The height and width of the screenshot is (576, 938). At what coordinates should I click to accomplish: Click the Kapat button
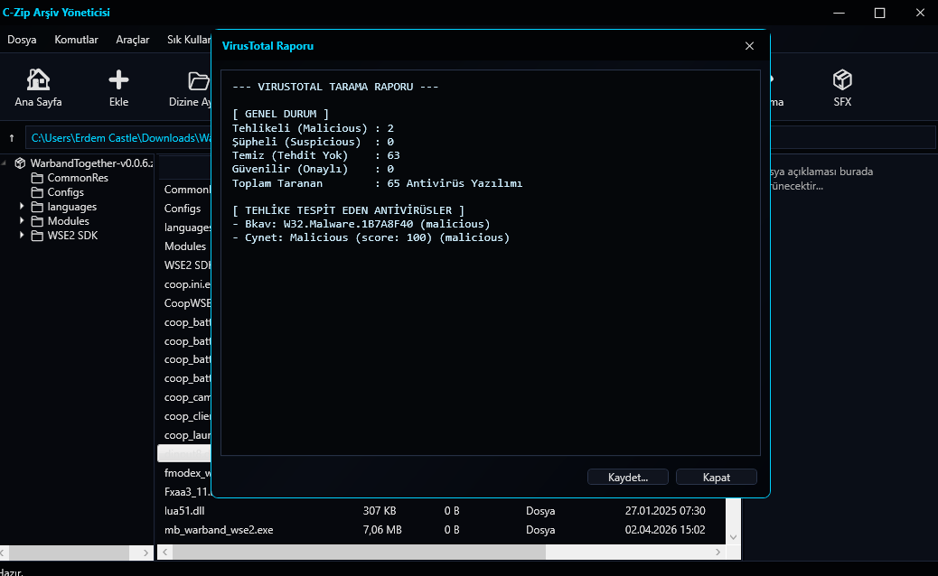[x=717, y=478]
